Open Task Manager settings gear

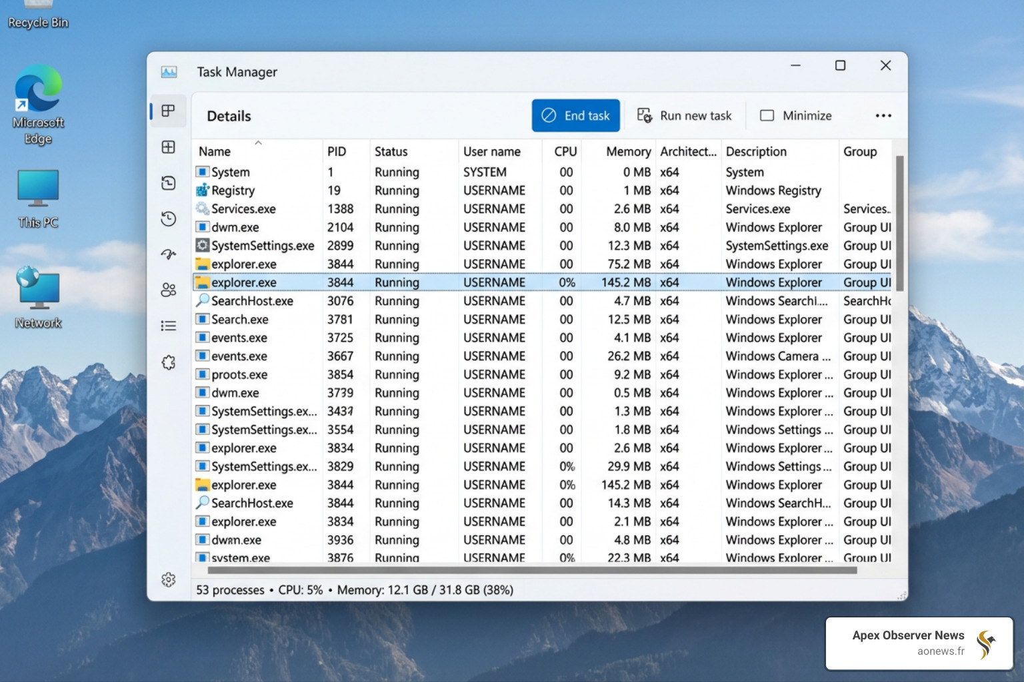[168, 580]
